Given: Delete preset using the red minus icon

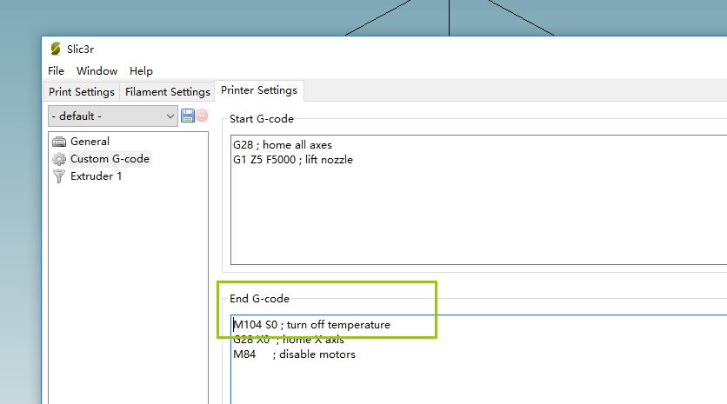Looking at the screenshot, I should [x=202, y=116].
